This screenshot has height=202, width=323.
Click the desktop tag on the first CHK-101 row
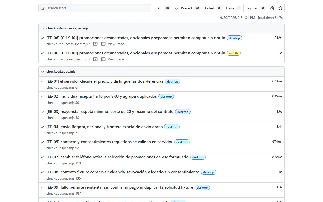234,38
